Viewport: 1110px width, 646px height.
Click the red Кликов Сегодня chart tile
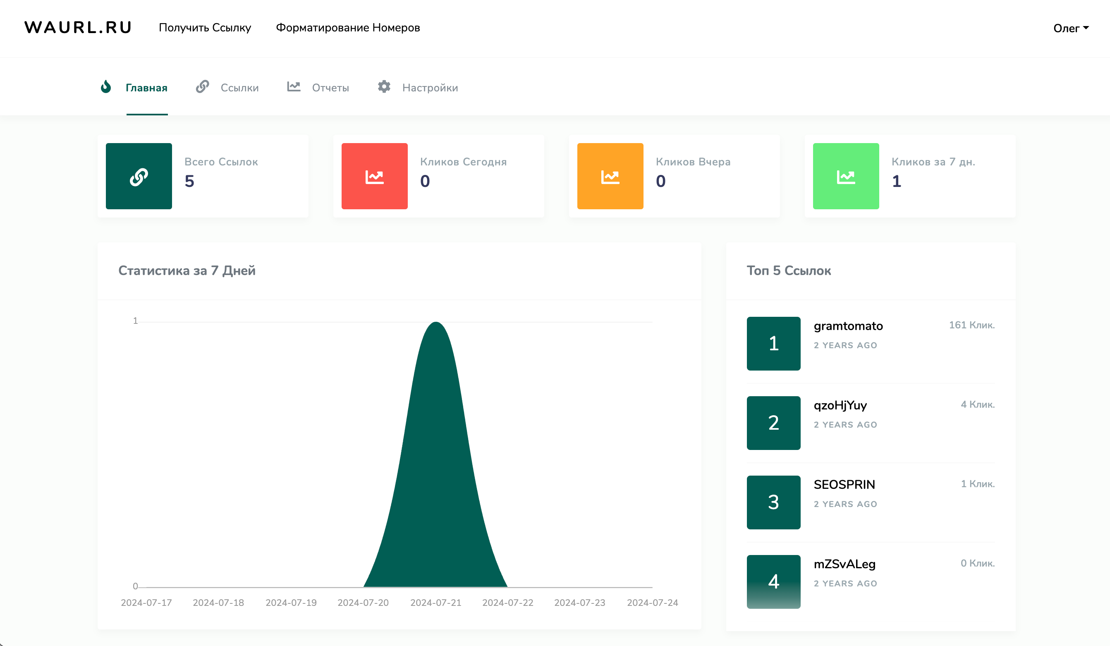point(374,176)
